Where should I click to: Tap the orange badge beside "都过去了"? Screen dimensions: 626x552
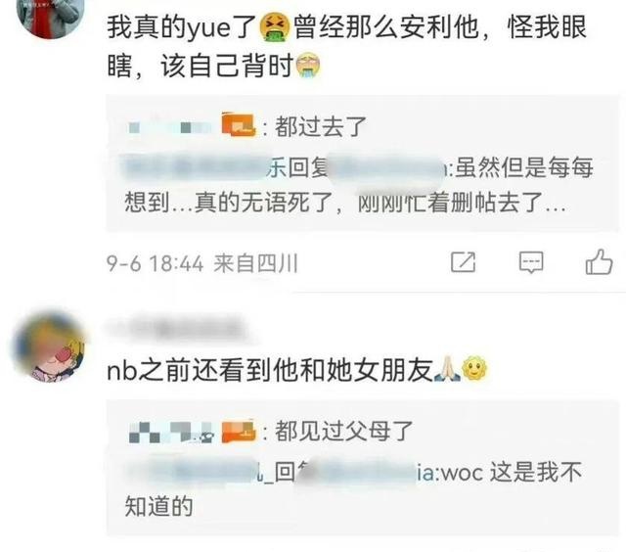239,125
